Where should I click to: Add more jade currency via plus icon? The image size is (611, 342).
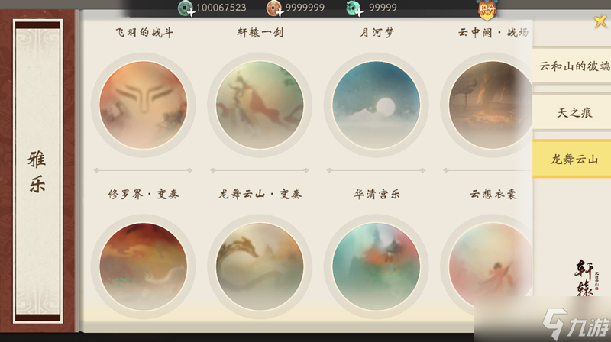pyautogui.click(x=359, y=13)
